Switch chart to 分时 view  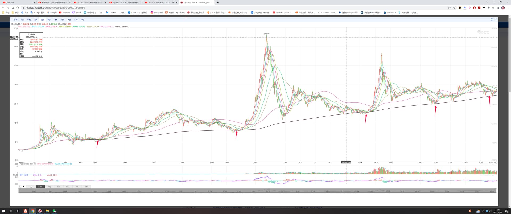click(16, 20)
